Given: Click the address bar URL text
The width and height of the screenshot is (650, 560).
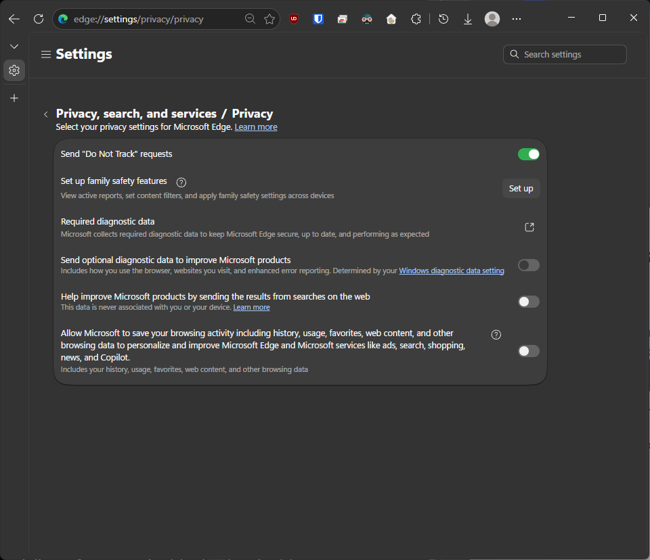Looking at the screenshot, I should 138,19.
